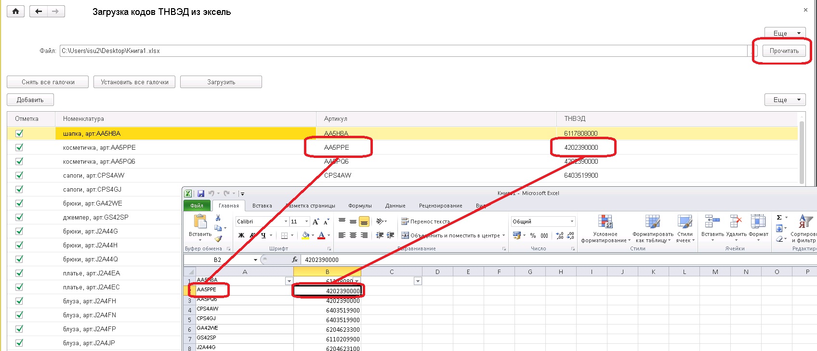The width and height of the screenshot is (817, 351).
Task: Align text left in Excel
Action: [x=342, y=235]
